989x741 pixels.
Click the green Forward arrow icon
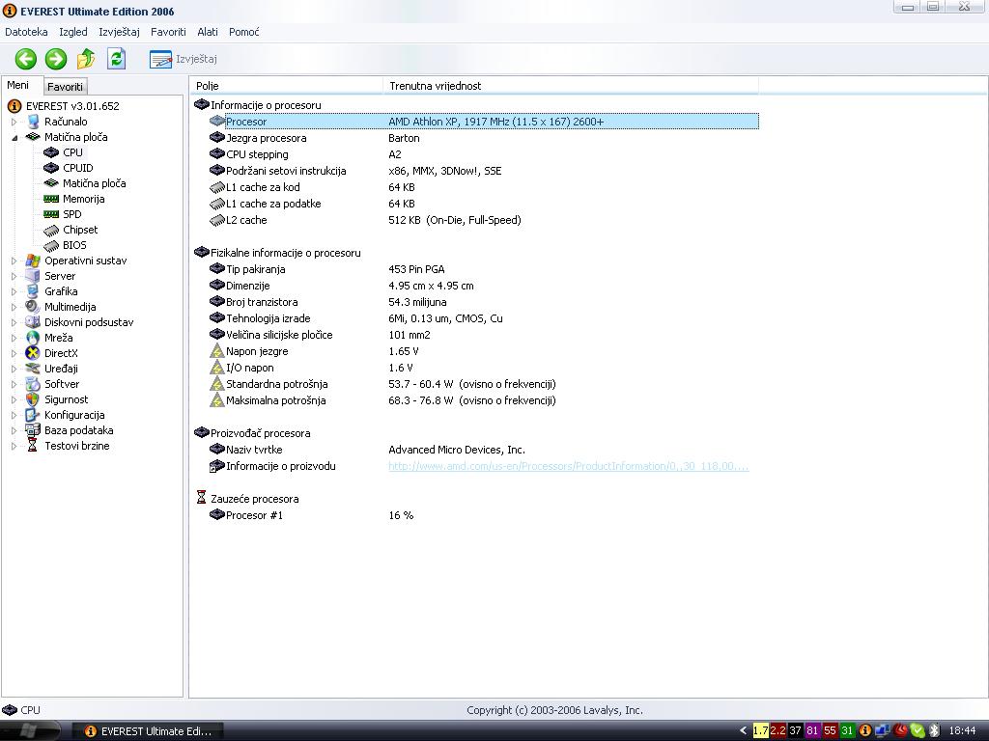tap(56, 59)
